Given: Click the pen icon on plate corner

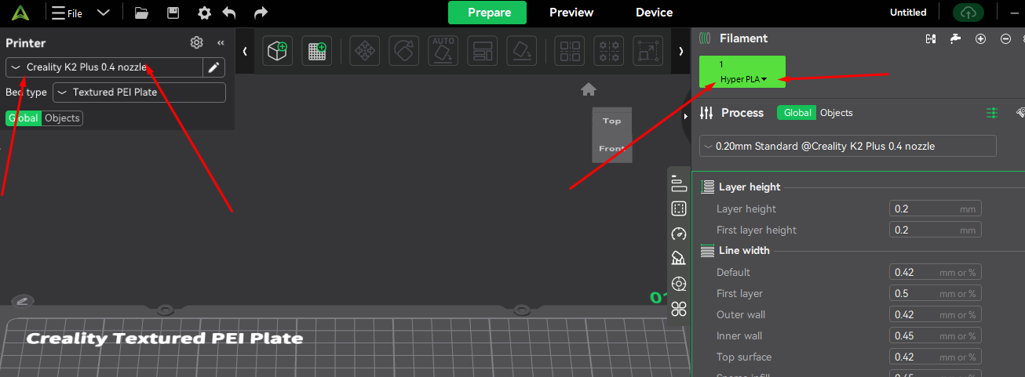Looking at the screenshot, I should coord(22,301).
